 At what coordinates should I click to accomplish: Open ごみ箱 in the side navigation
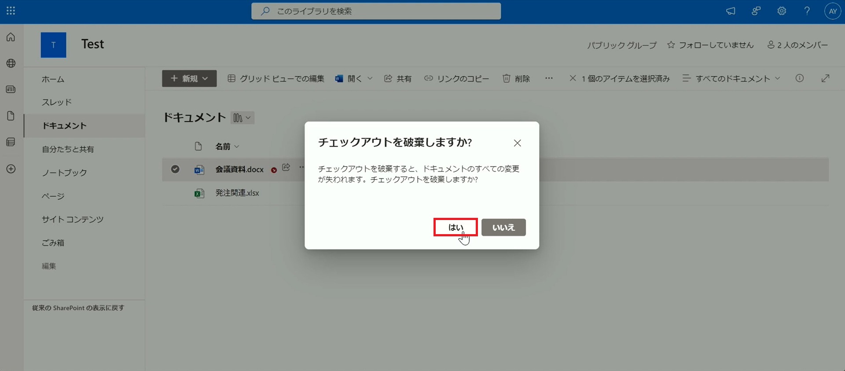click(x=53, y=242)
